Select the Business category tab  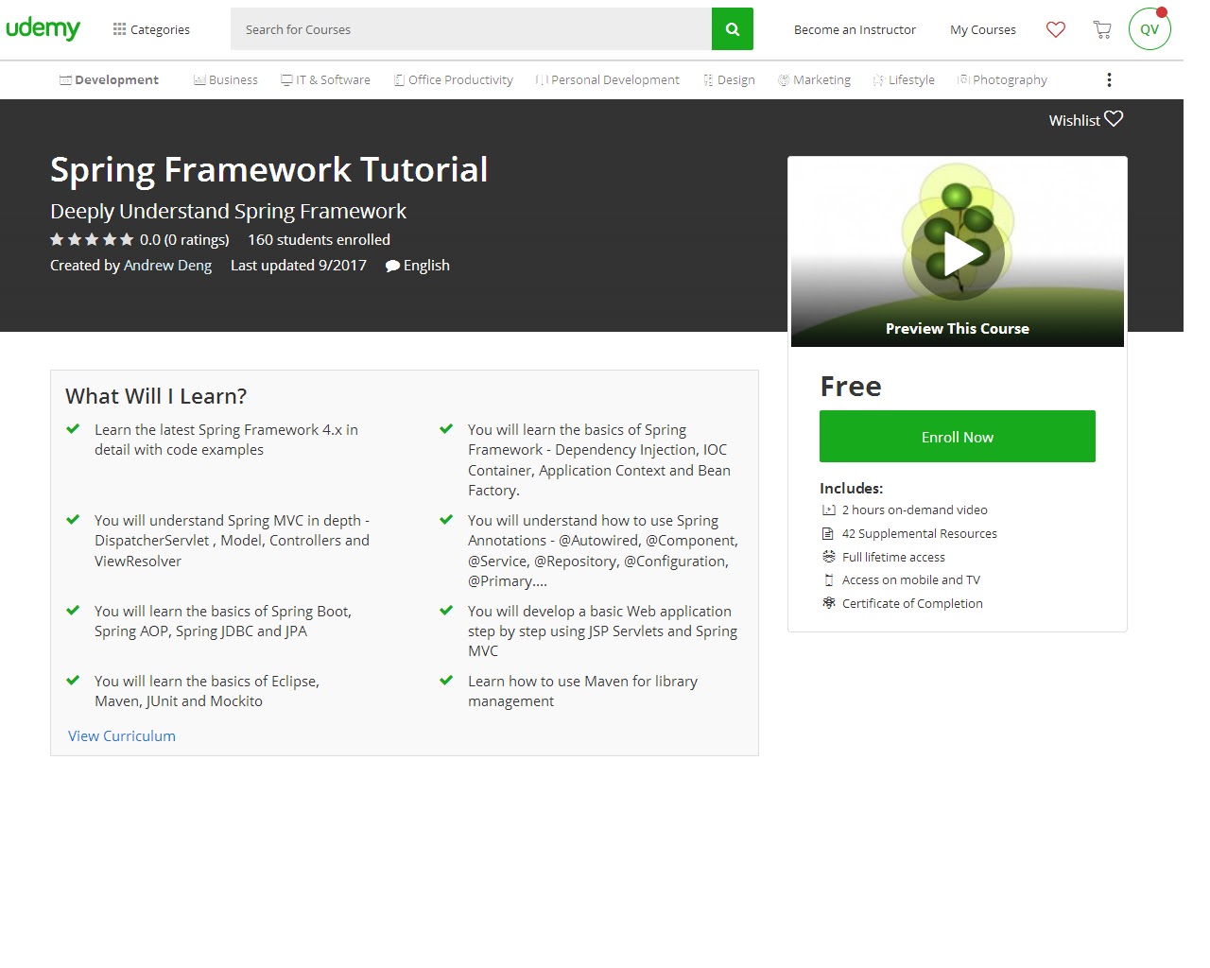coord(226,79)
